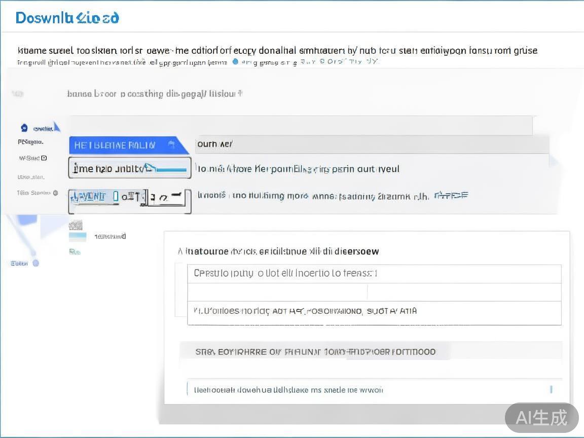Click the grey dot icon beside sidebar's fifth item

coord(55,193)
